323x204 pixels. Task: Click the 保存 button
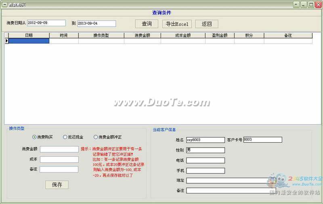57,185
